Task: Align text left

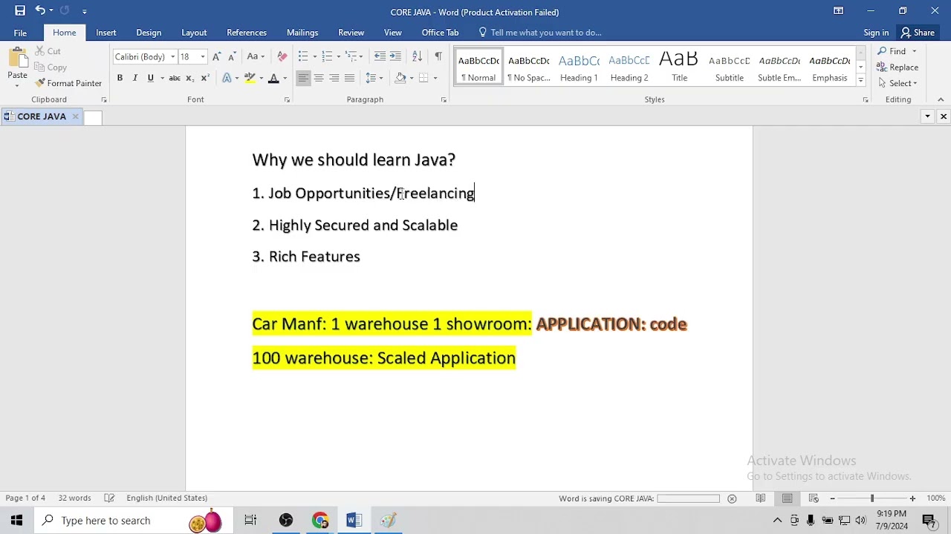Action: point(303,78)
